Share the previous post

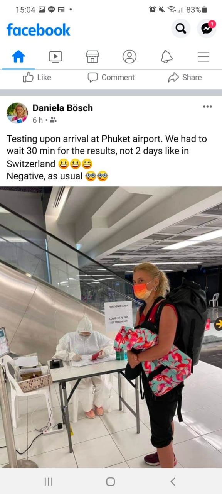[x=185, y=78]
